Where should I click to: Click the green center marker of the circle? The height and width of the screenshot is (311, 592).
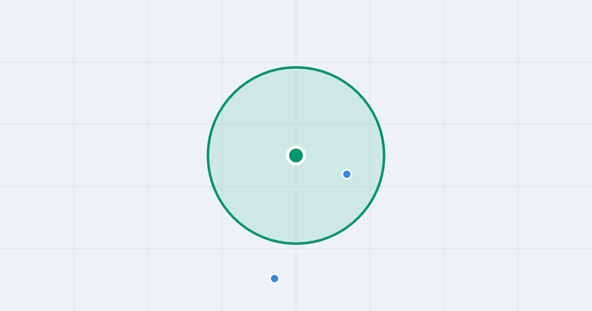click(x=296, y=155)
